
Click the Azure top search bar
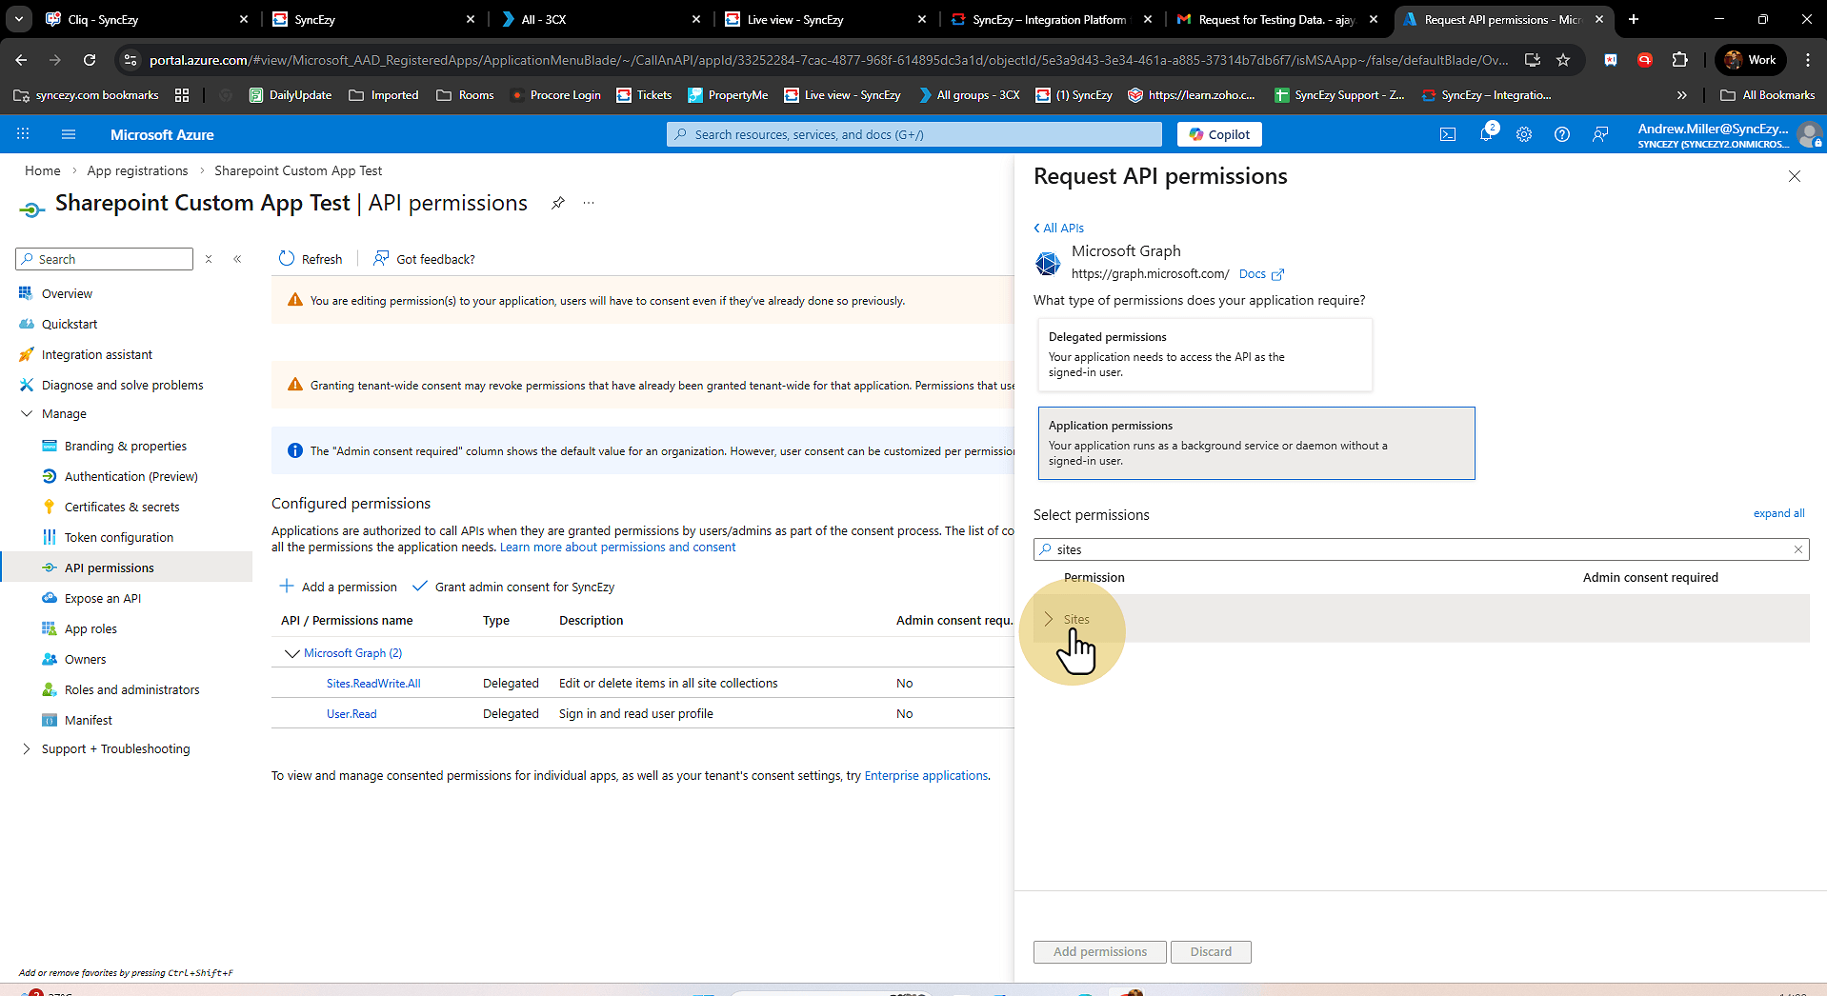[914, 134]
